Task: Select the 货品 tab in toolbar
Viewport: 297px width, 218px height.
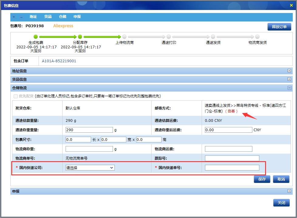Action: point(48,17)
